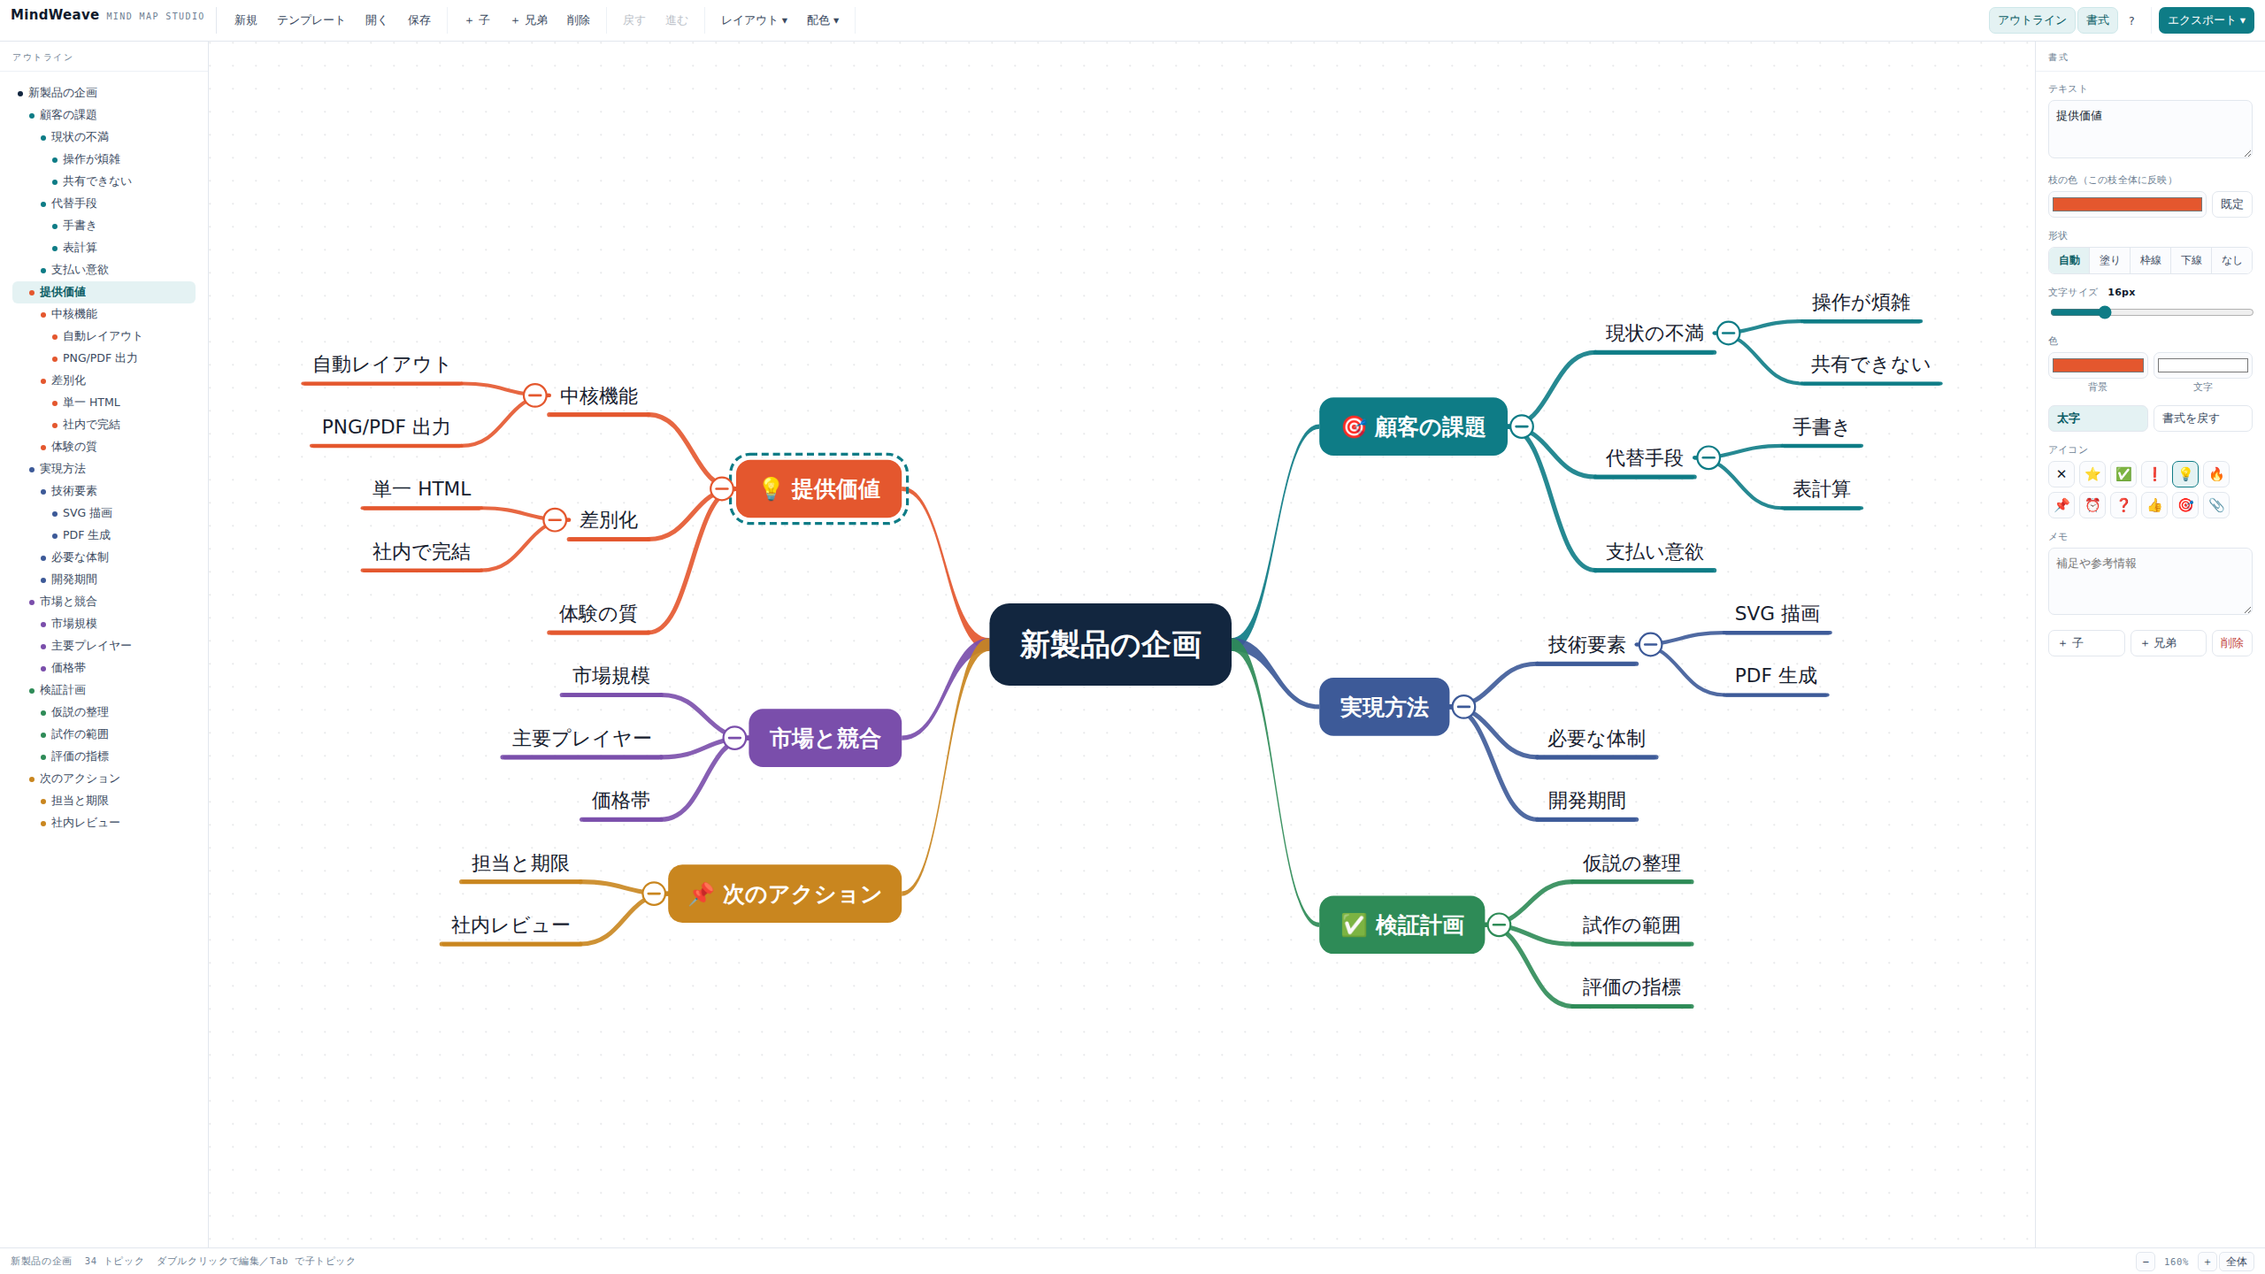The width and height of the screenshot is (2265, 1274).
Task: Set shape to 枠線
Action: [2151, 260]
